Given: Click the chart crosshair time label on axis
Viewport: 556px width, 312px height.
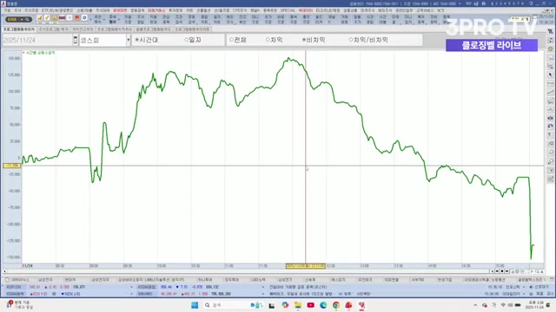Looking at the screenshot, I should [x=305, y=266].
